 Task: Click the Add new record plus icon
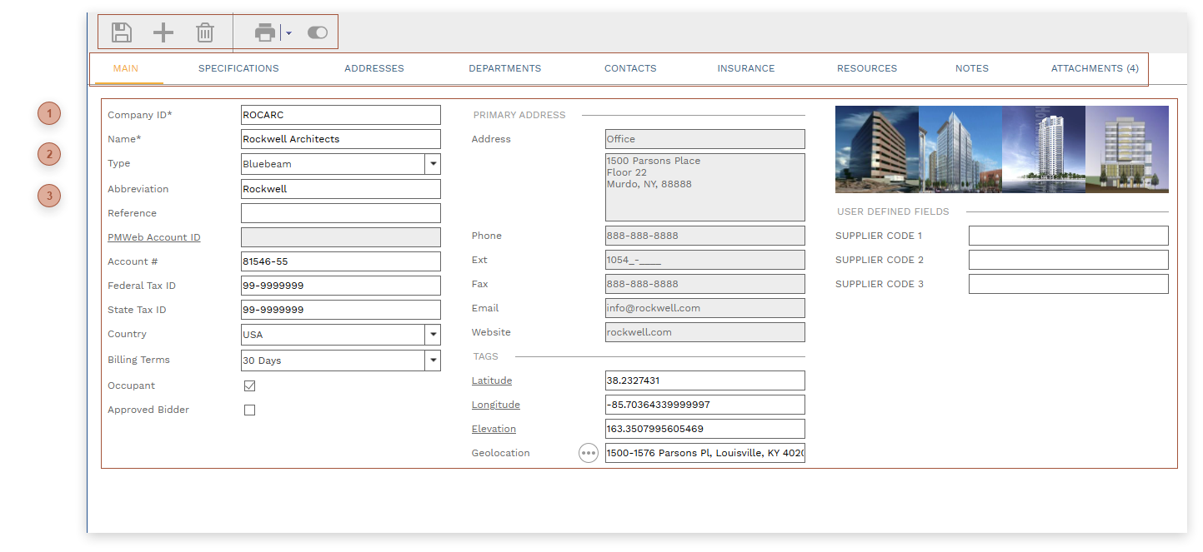click(163, 32)
